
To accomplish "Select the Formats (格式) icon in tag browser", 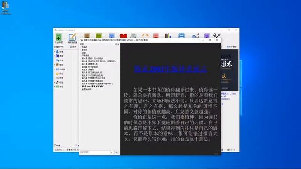I will [x=57, y=65].
